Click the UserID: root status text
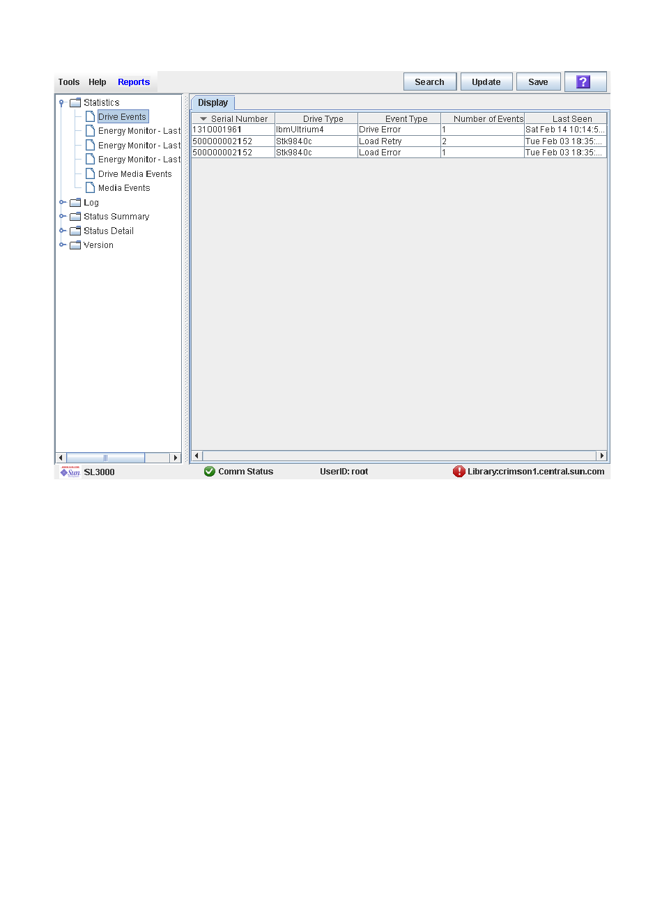Screen dimensions: 662x905 [x=344, y=472]
